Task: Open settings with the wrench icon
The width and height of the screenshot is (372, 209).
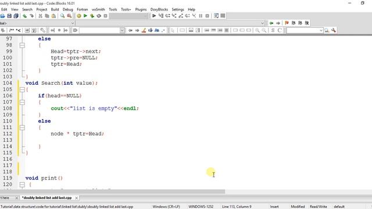Action: pyautogui.click(x=334, y=30)
